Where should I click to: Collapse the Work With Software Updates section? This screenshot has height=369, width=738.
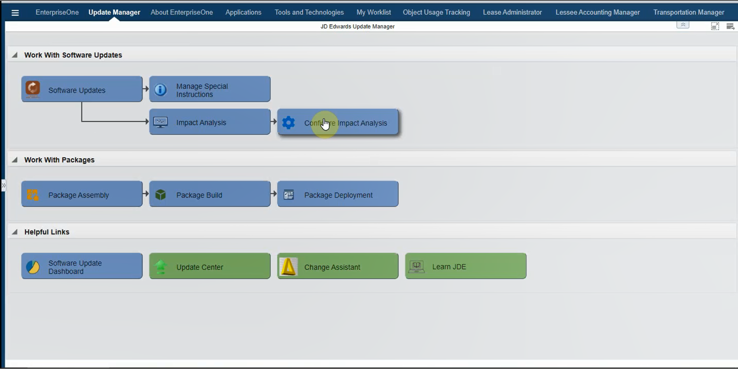[x=15, y=55]
